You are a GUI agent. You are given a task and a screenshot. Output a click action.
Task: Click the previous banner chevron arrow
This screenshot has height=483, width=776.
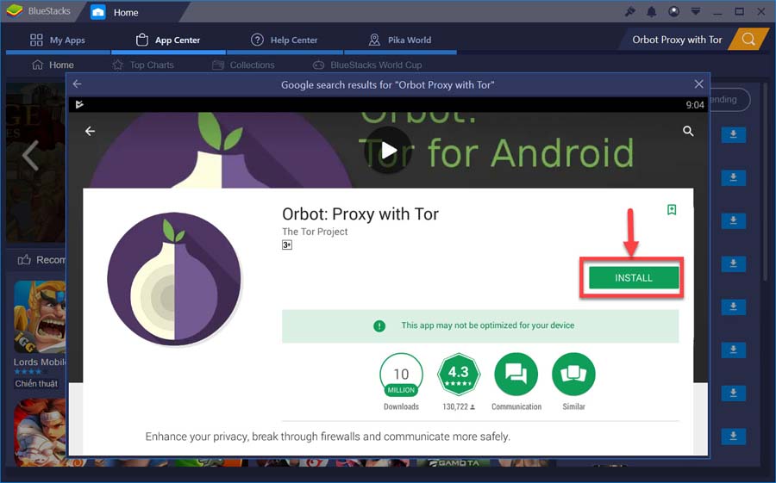pyautogui.click(x=30, y=155)
